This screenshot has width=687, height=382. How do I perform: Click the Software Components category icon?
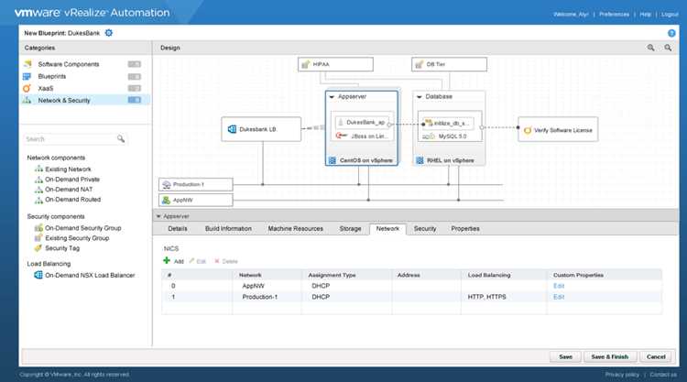click(x=27, y=64)
